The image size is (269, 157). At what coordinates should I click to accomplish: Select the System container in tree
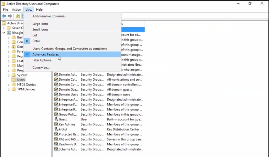pyautogui.click(x=22, y=75)
